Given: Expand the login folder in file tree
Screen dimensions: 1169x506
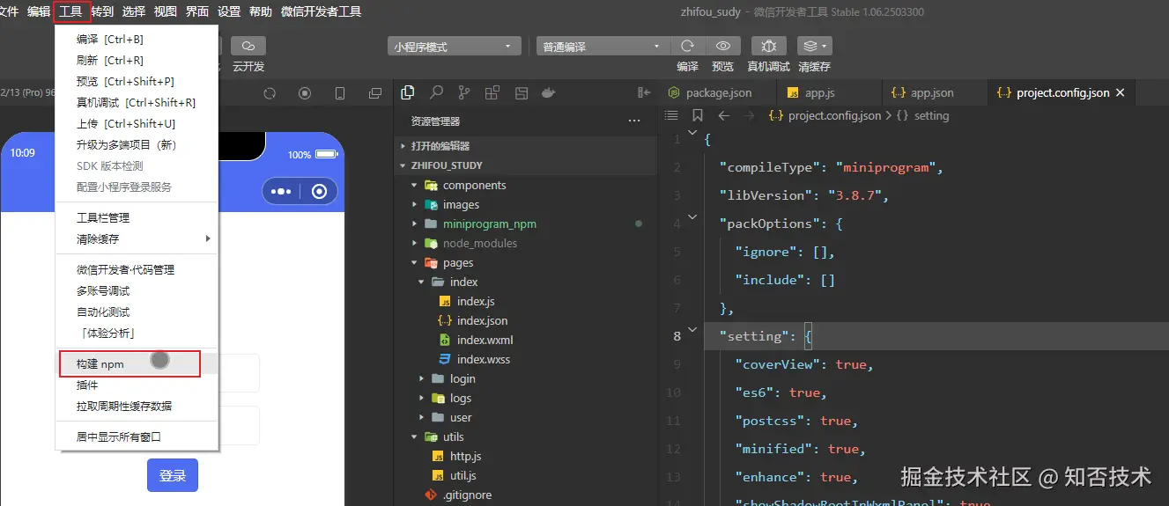Looking at the screenshot, I should 462,378.
